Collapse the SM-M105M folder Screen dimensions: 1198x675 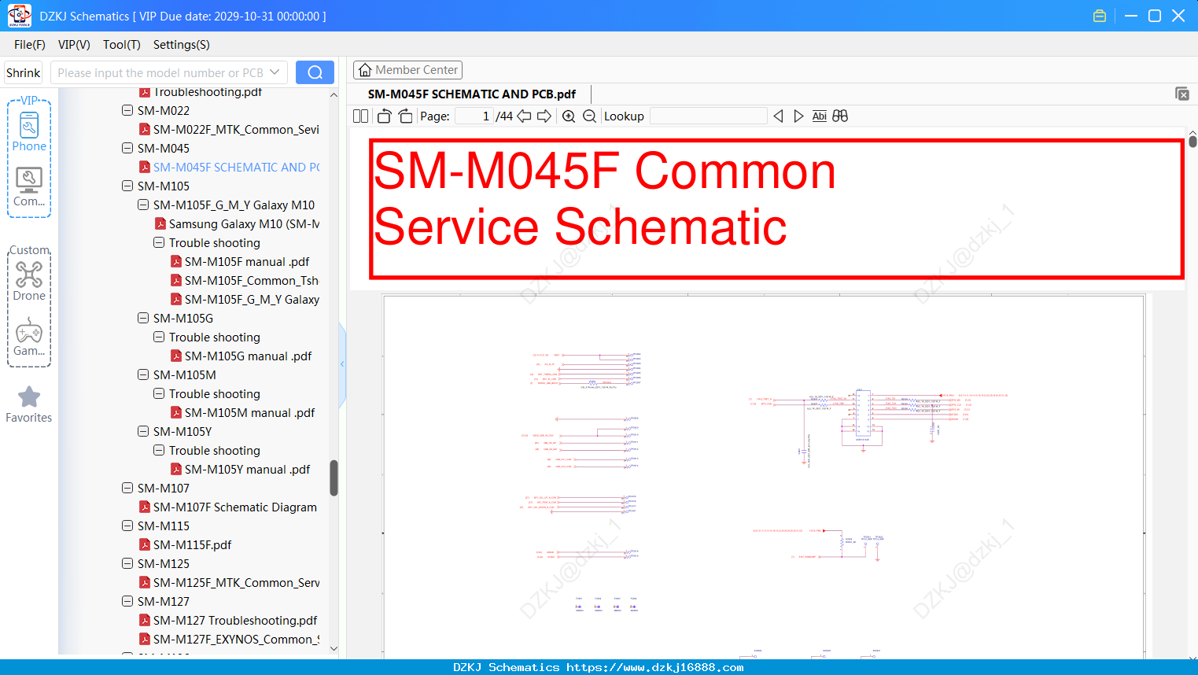(x=143, y=375)
